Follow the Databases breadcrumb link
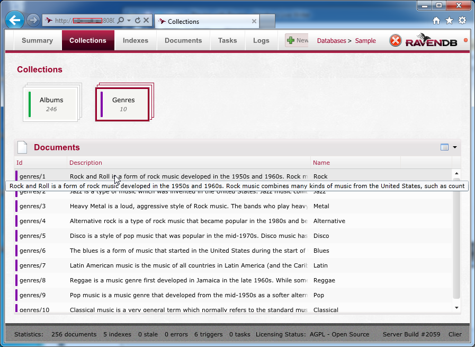Viewport: 475px width, 347px height. (x=331, y=41)
